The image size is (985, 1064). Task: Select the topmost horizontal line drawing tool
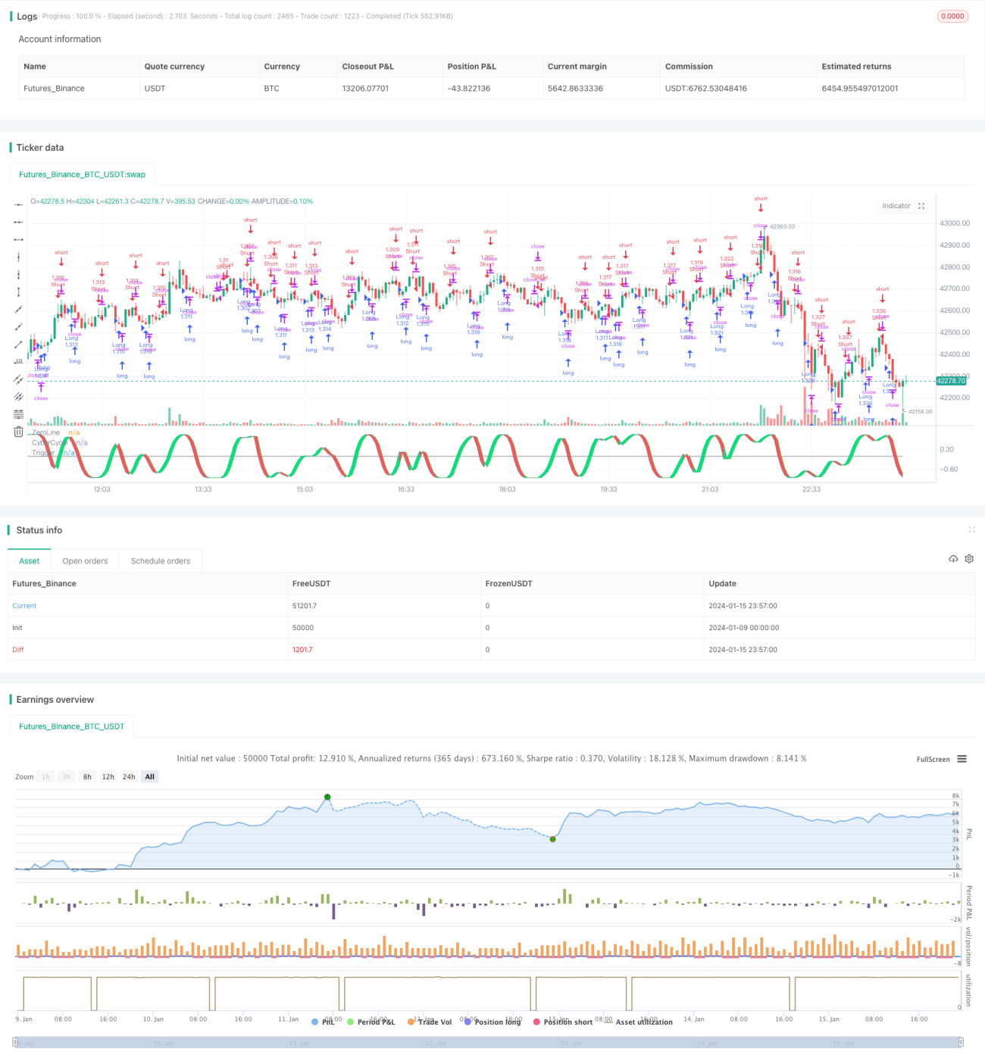(x=18, y=204)
